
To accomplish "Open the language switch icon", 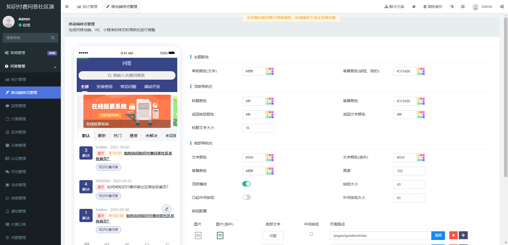I will tap(452, 7).
